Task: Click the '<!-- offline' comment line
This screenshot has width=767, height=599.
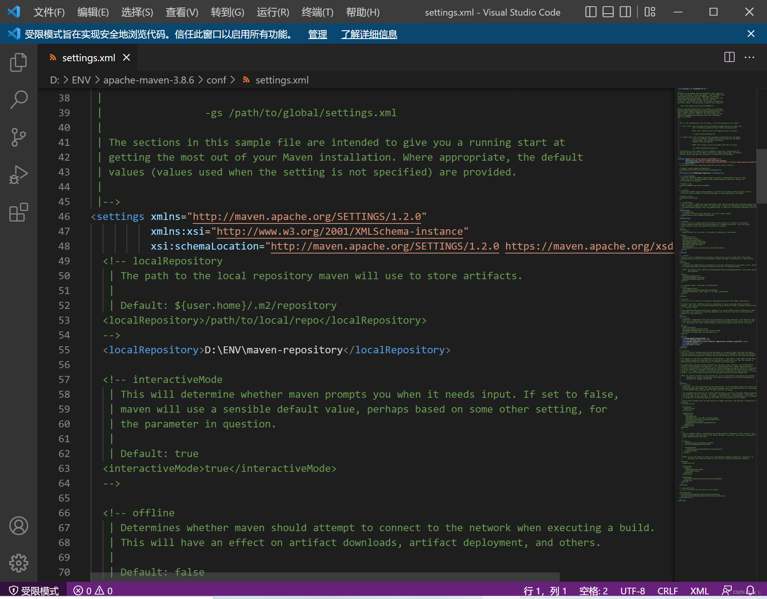Action: [x=139, y=513]
